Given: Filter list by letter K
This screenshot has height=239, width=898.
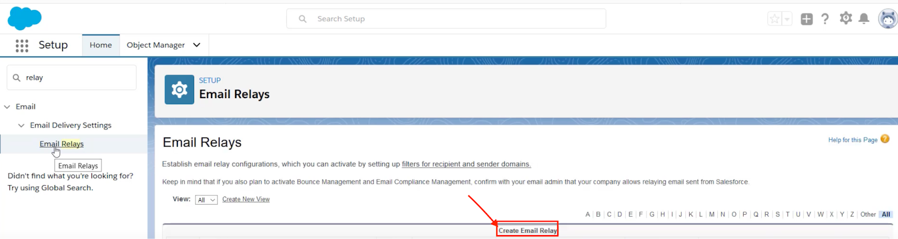Looking at the screenshot, I should [x=691, y=214].
